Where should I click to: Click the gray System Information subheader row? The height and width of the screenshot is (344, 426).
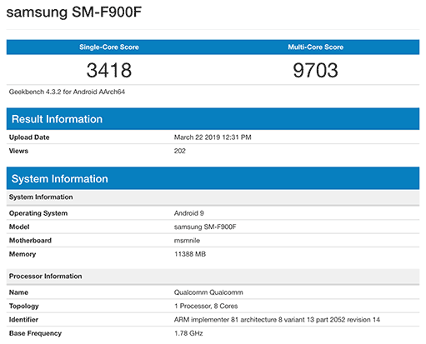tap(213, 197)
